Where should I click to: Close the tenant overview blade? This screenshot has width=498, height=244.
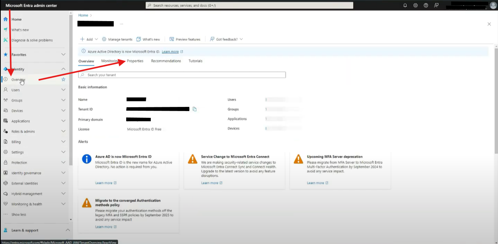(x=489, y=24)
